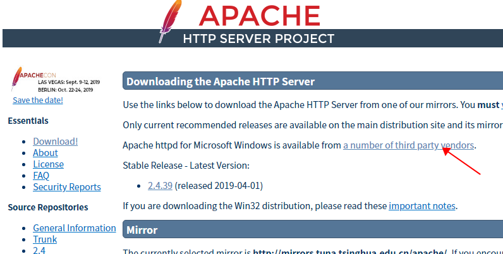The height and width of the screenshot is (254, 503).
Task: Click the 'Source Repositories' sidebar heading
Action: click(48, 207)
